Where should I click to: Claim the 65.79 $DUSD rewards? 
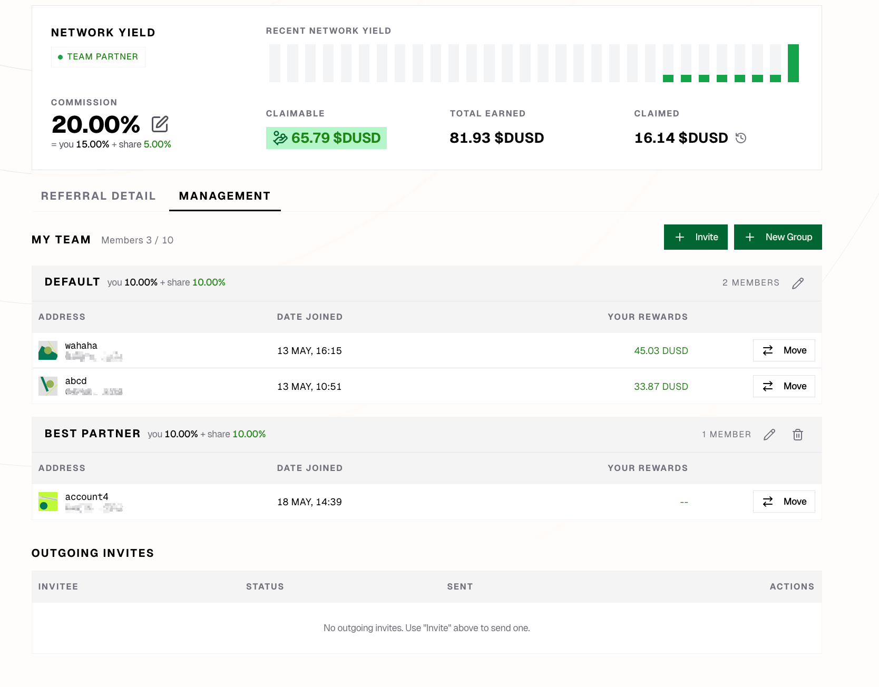326,138
